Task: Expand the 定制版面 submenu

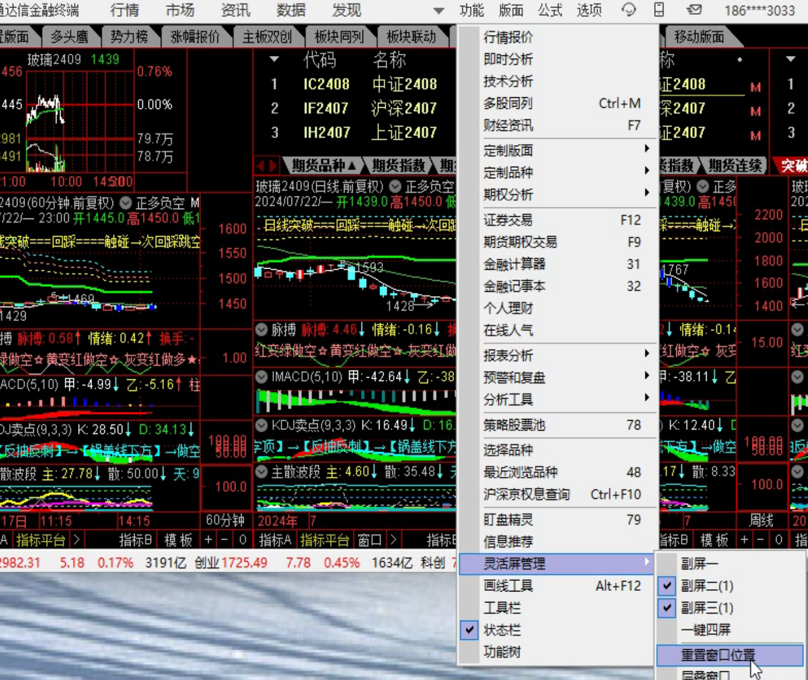Action: [x=557, y=150]
